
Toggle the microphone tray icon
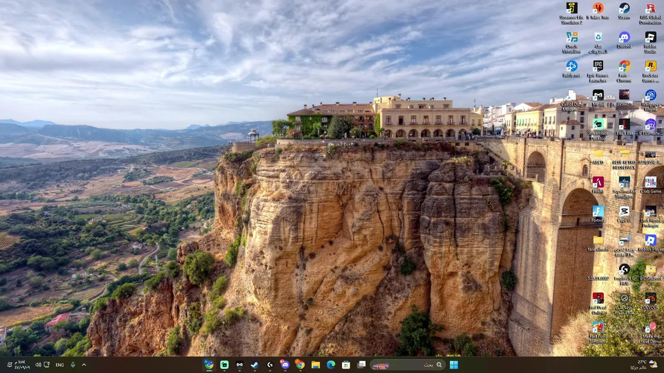pos(73,365)
